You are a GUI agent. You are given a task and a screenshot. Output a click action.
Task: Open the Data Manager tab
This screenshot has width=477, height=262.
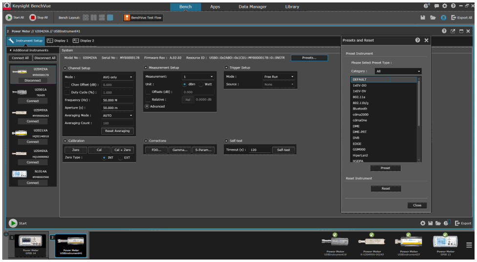click(252, 7)
